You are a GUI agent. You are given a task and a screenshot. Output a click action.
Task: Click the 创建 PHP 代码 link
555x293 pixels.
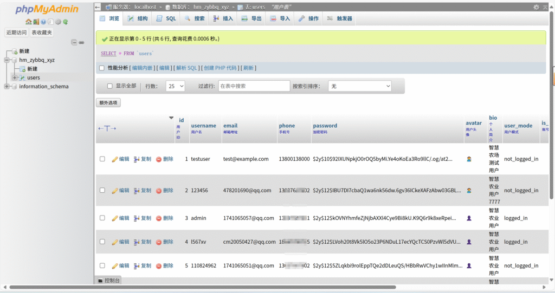pos(220,68)
